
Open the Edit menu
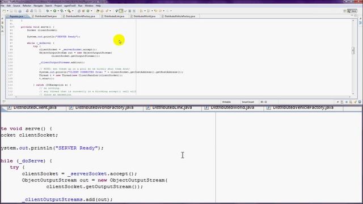point(9,6)
